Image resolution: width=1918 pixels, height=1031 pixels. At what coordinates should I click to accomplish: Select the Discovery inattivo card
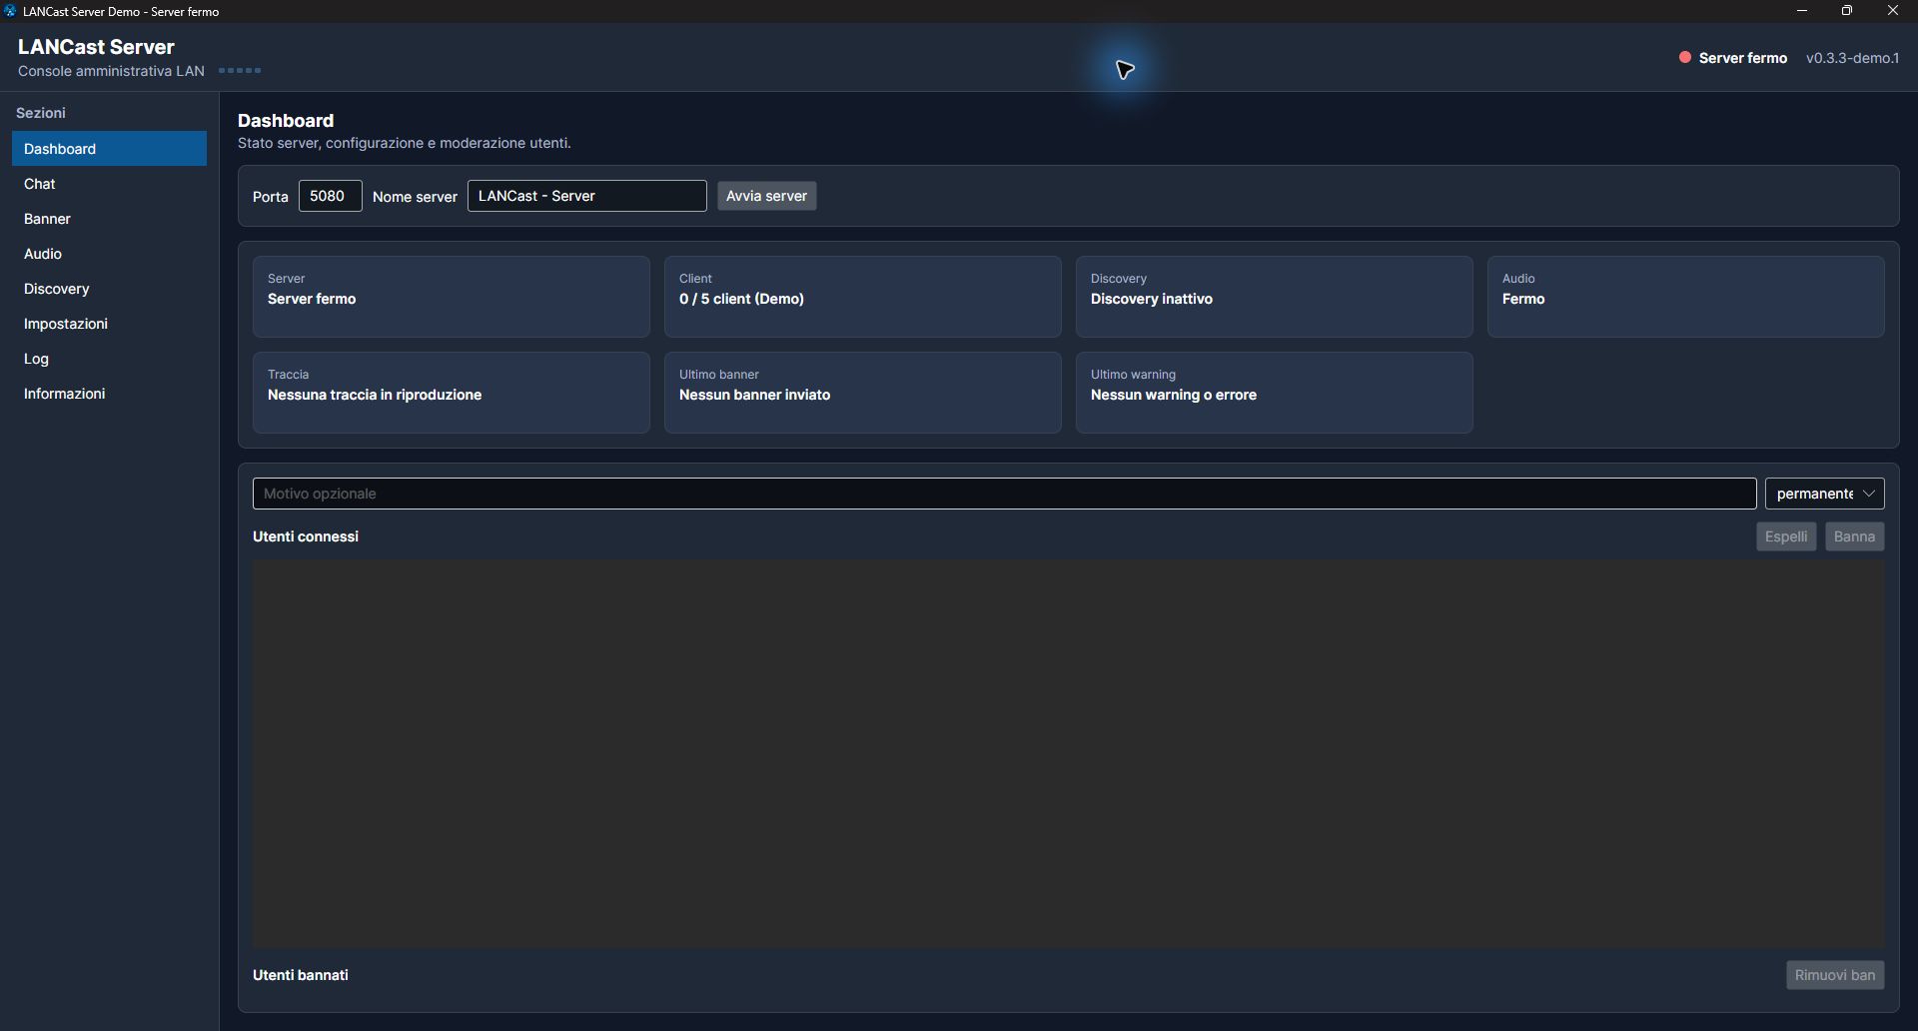[x=1275, y=297]
